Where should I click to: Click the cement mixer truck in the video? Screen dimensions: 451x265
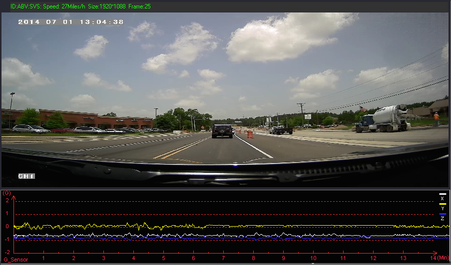[x=384, y=119]
